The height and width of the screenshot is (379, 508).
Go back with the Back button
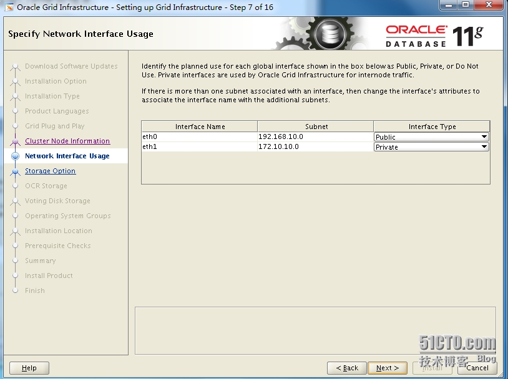click(347, 368)
